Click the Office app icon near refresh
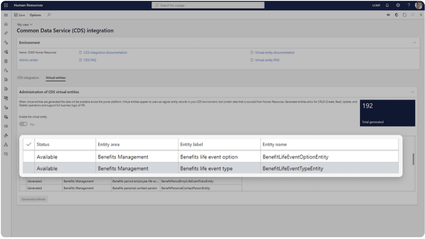The image size is (425, 239). coord(396,15)
